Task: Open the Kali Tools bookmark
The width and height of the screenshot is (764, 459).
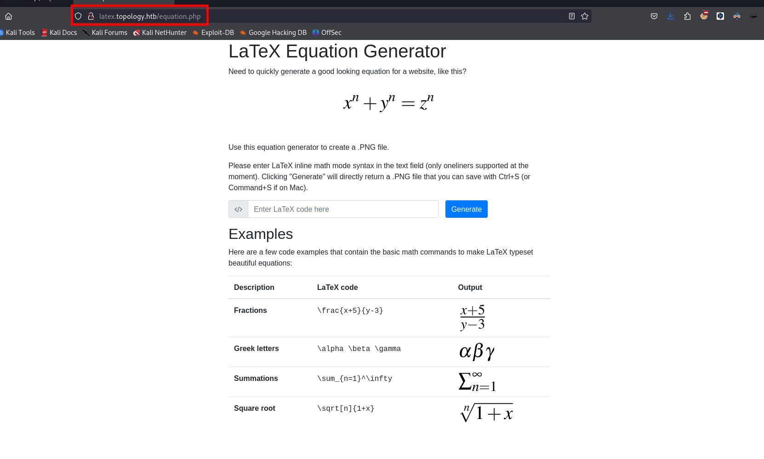Action: point(18,33)
